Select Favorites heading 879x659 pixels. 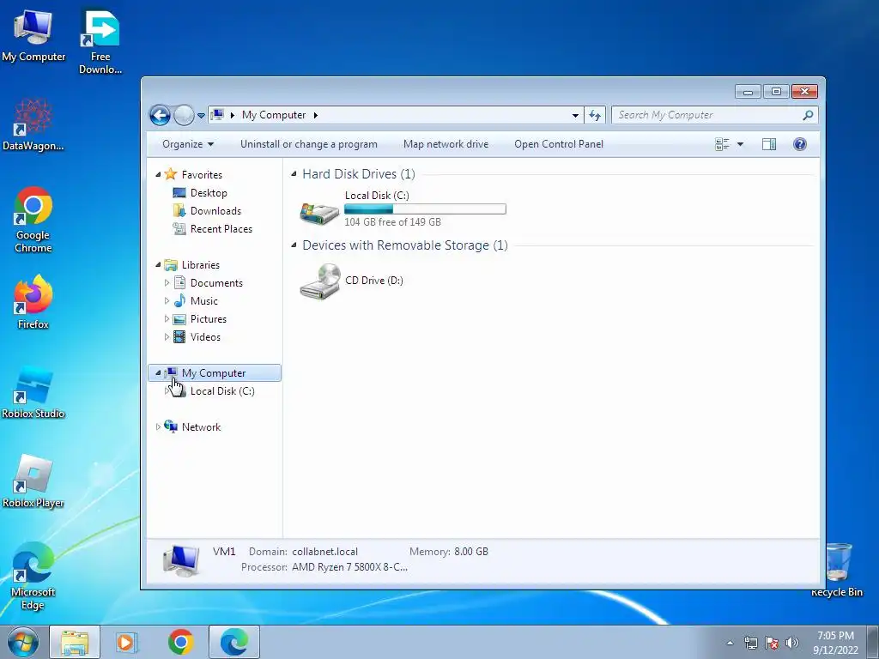coord(202,175)
